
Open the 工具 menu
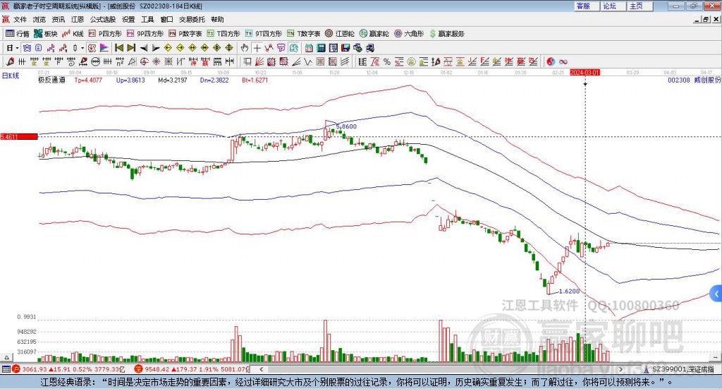click(147, 19)
